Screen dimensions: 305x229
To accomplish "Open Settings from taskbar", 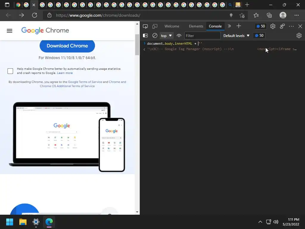I will (x=36, y=222).
